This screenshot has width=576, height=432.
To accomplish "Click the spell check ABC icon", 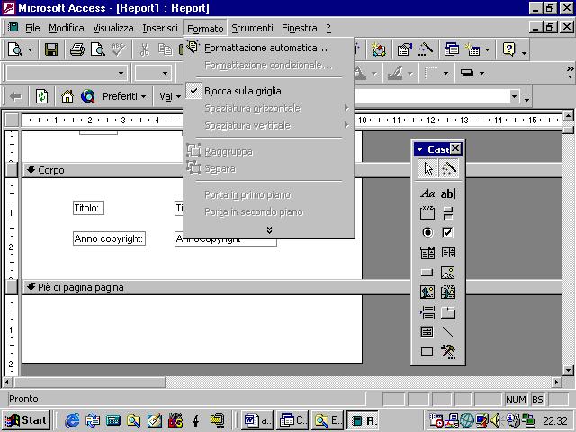I will 119,49.
